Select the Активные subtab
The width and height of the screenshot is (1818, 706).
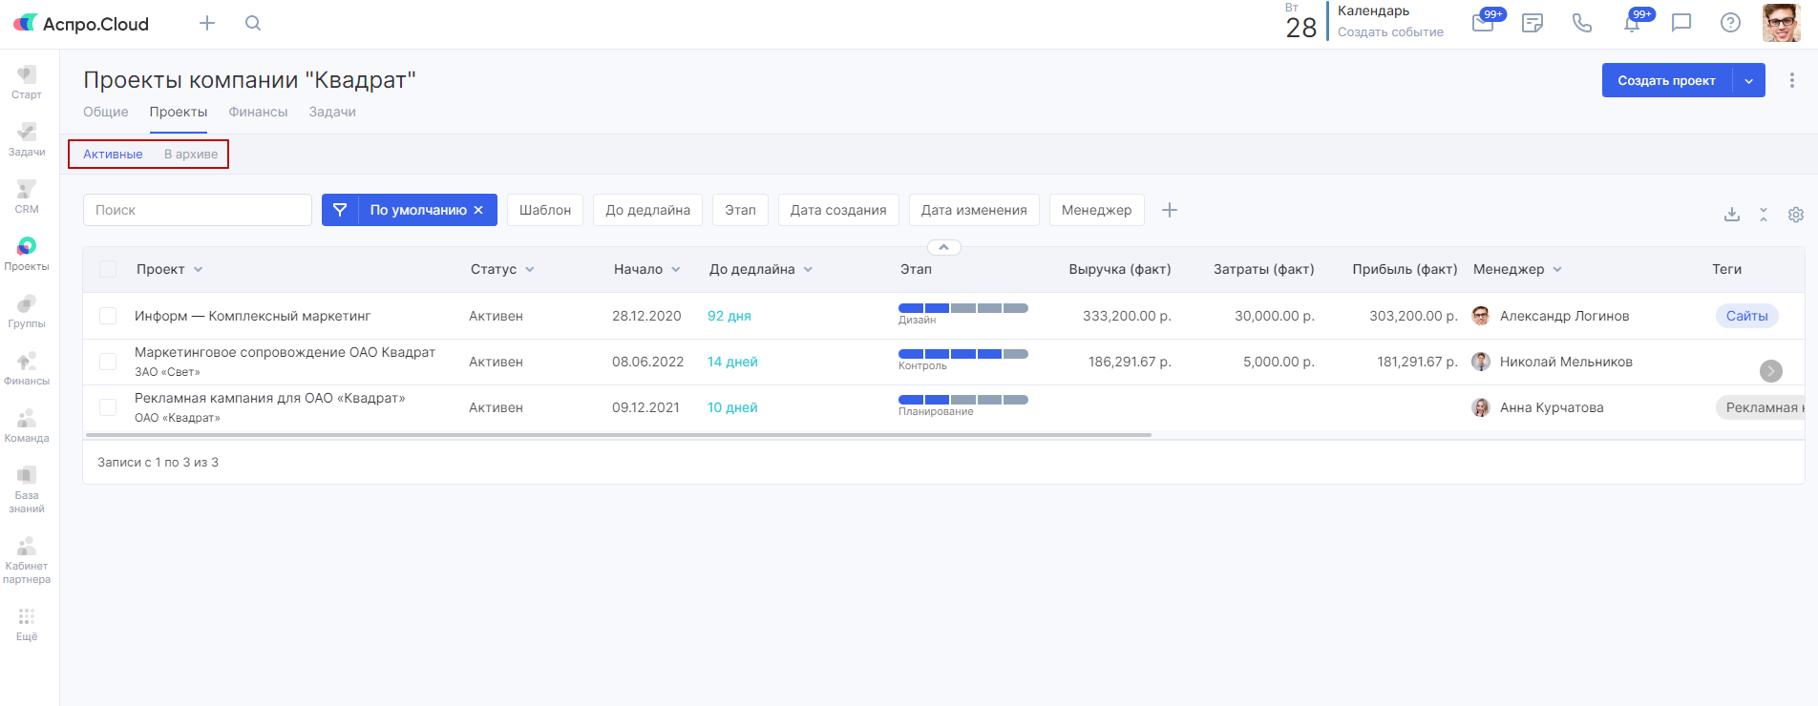(x=113, y=154)
